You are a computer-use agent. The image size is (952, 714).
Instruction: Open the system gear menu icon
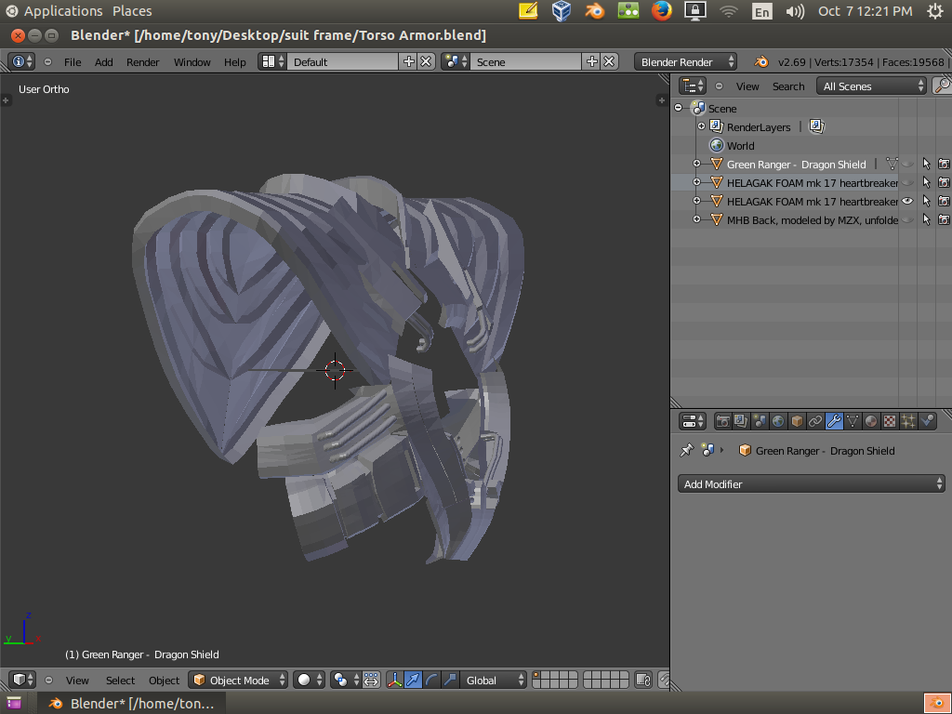pyautogui.click(x=935, y=11)
